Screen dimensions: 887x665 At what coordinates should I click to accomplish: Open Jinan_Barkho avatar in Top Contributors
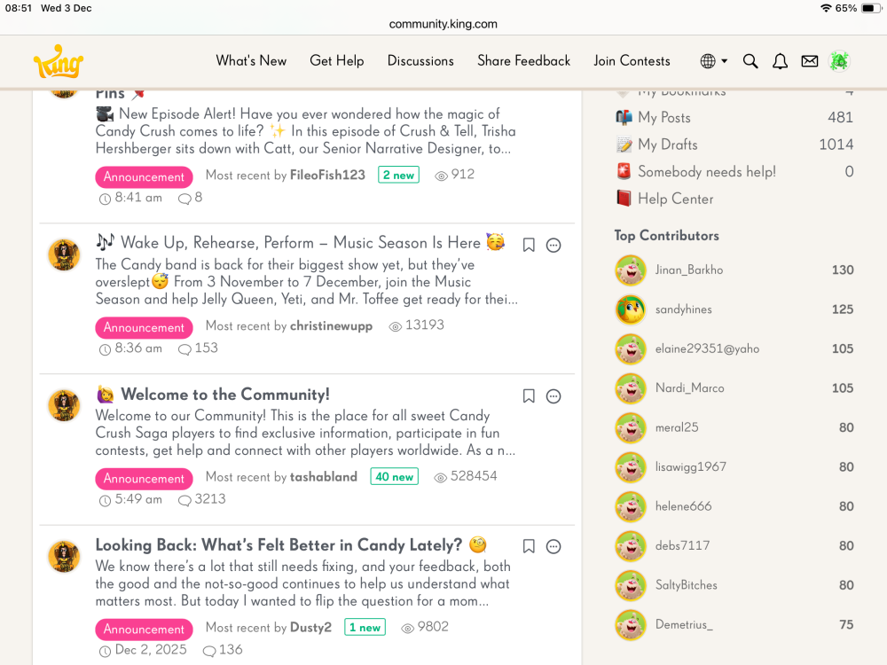click(x=630, y=270)
